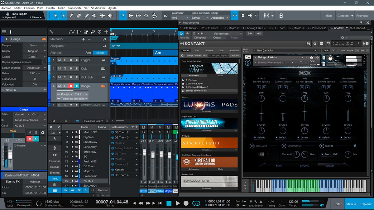The height and width of the screenshot is (210, 374).
Task: Select Strings of Winter.nki file
Action: [209, 91]
